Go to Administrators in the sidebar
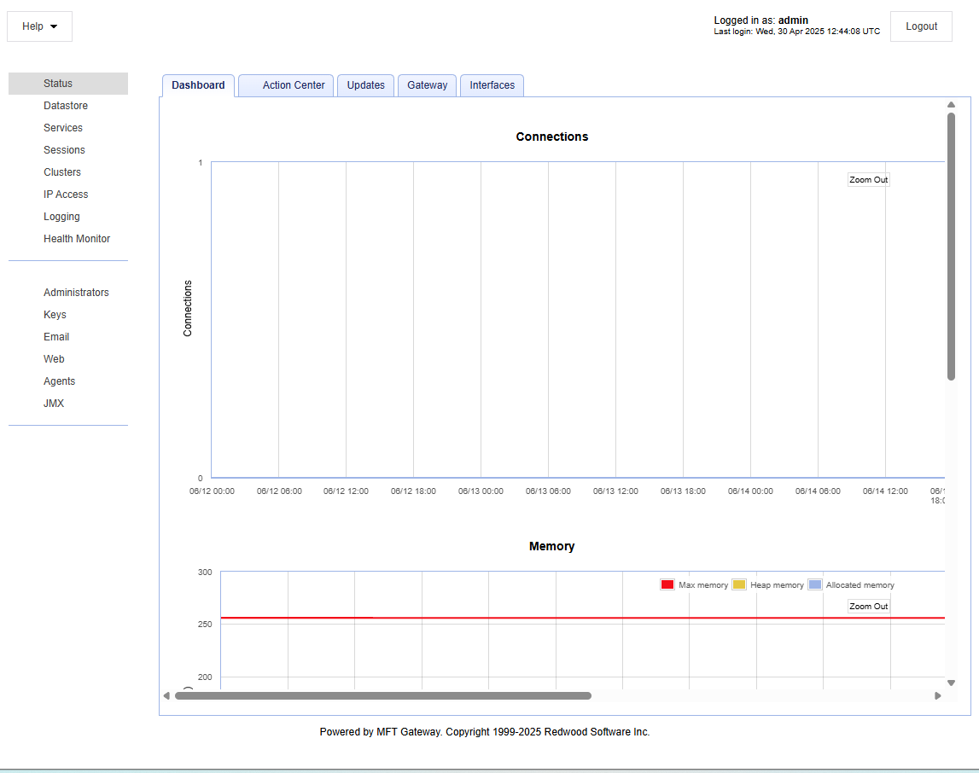This screenshot has width=979, height=773. tap(76, 293)
